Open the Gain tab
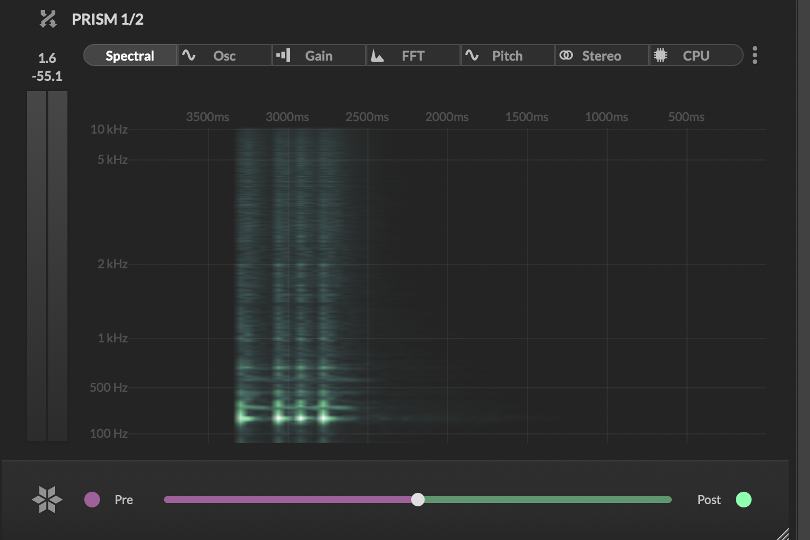Image resolution: width=810 pixels, height=540 pixels. tap(319, 56)
